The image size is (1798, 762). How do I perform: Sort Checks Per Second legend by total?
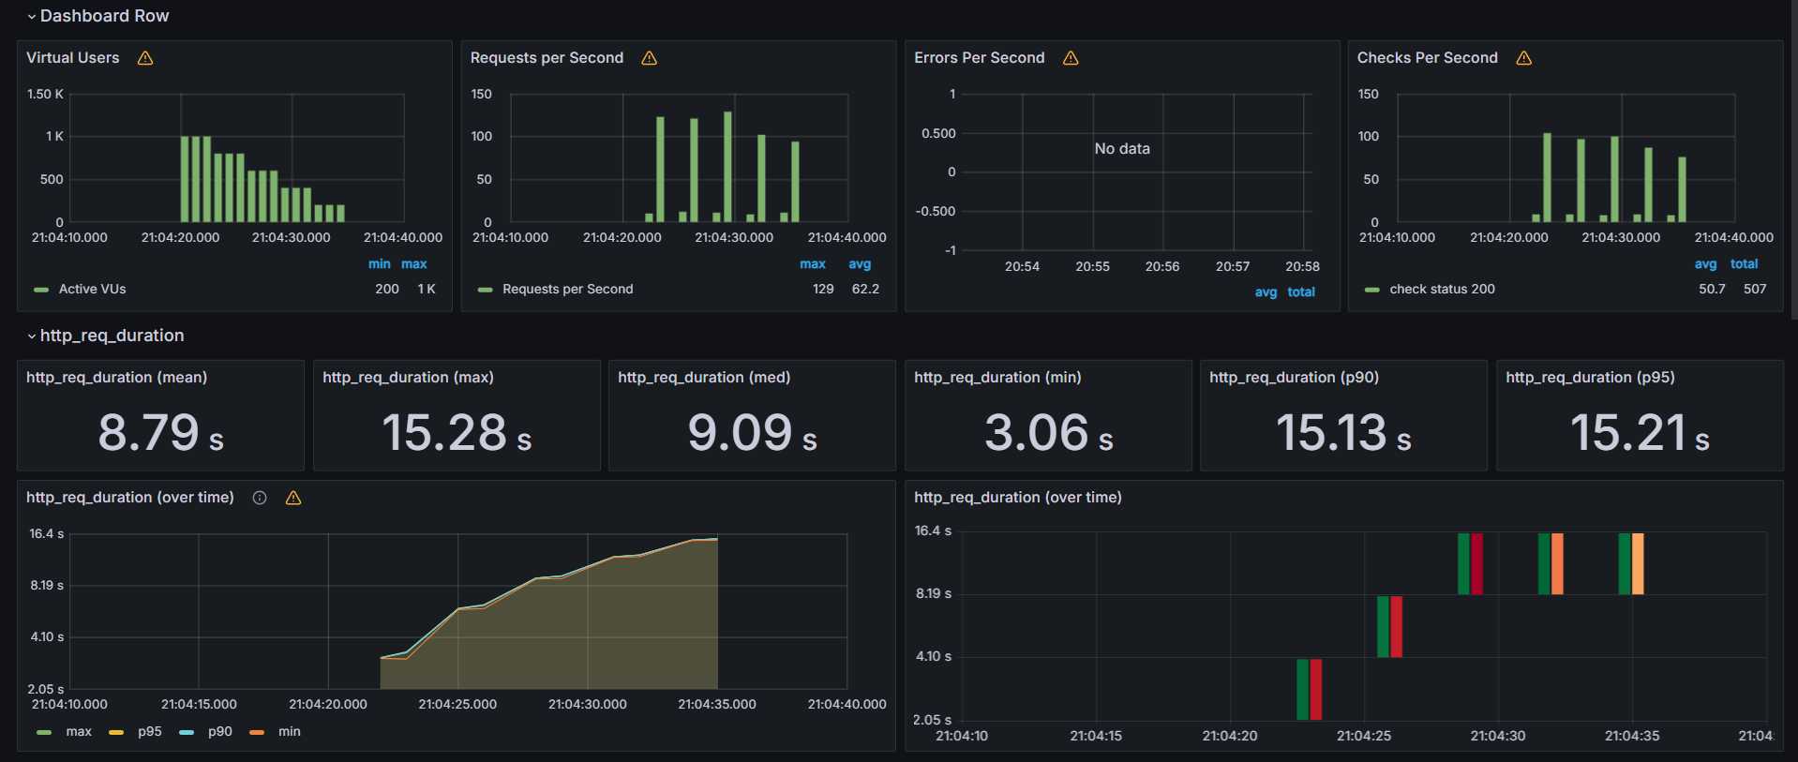tap(1744, 264)
